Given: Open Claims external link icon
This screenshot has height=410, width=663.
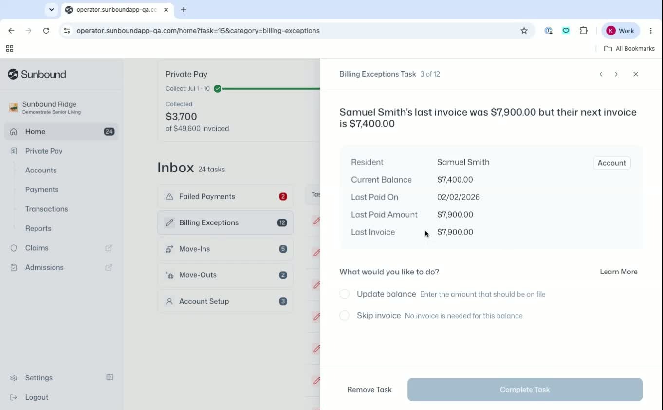Looking at the screenshot, I should click(109, 248).
